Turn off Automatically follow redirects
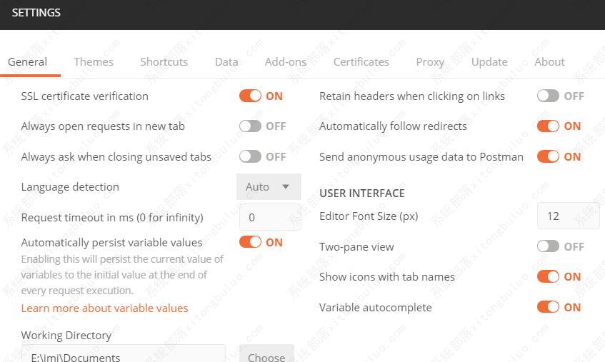The width and height of the screenshot is (605, 362). [x=548, y=126]
